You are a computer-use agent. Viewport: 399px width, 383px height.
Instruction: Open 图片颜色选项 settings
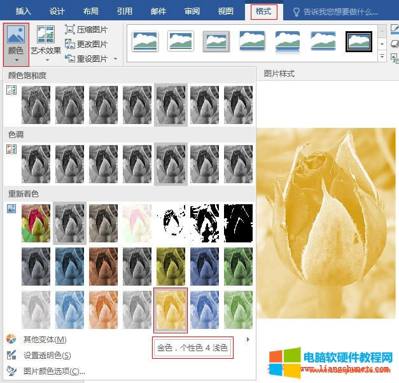[x=53, y=371]
